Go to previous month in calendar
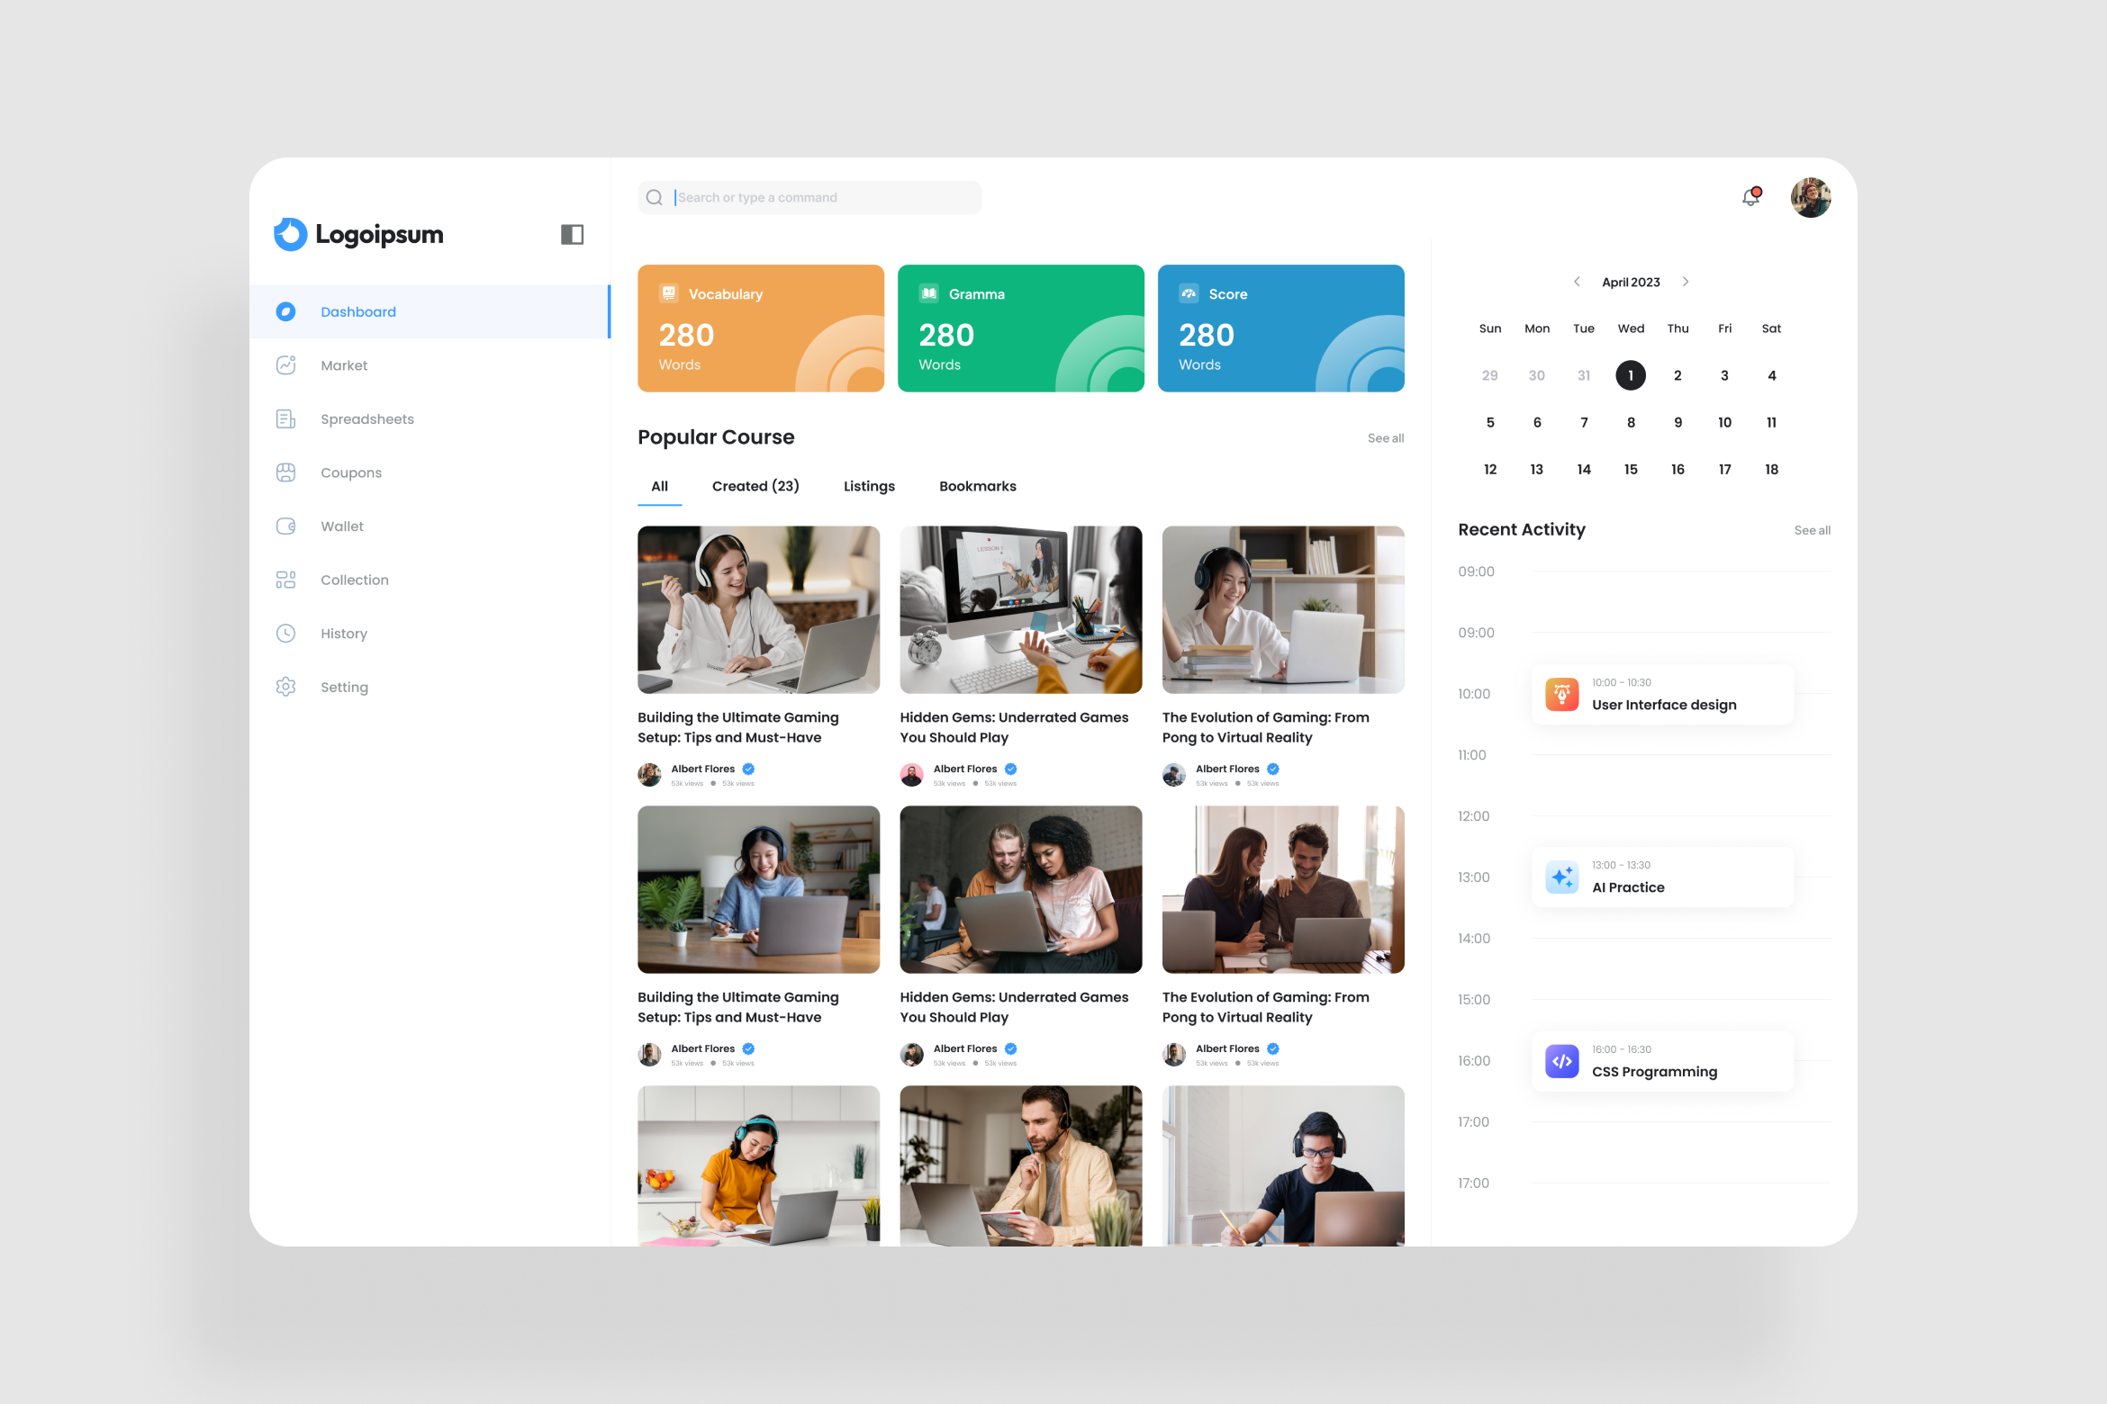Screen dimensions: 2107x1404 click(x=1577, y=282)
